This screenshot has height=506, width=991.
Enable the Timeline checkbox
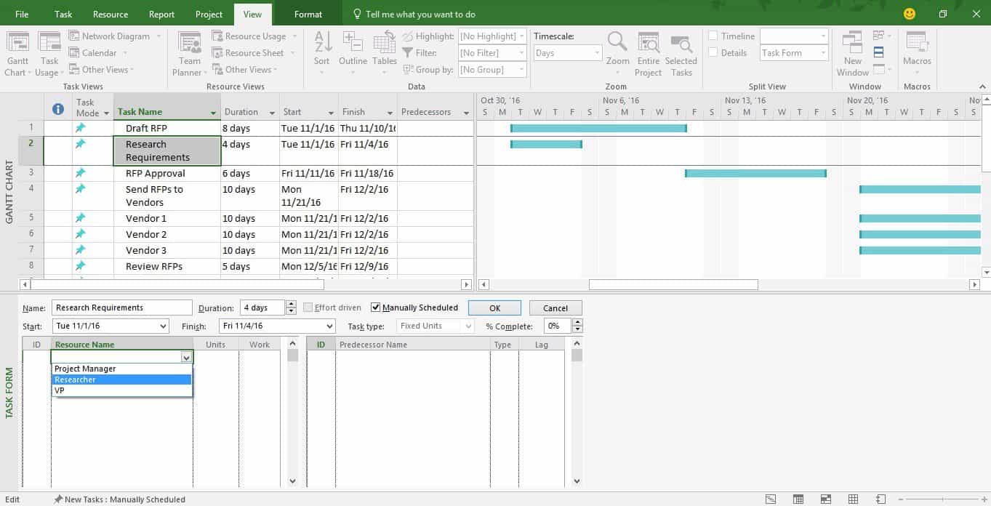pos(713,36)
